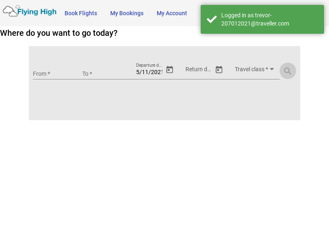Click the Return date input field
The width and height of the screenshot is (329, 247).
pyautogui.click(x=198, y=70)
